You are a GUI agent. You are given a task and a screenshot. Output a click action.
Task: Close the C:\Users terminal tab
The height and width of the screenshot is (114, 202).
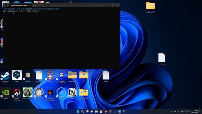29,5
